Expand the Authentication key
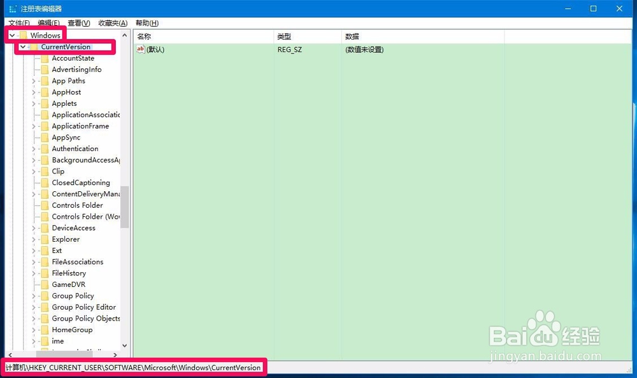Image resolution: width=637 pixels, height=378 pixels. click(34, 149)
